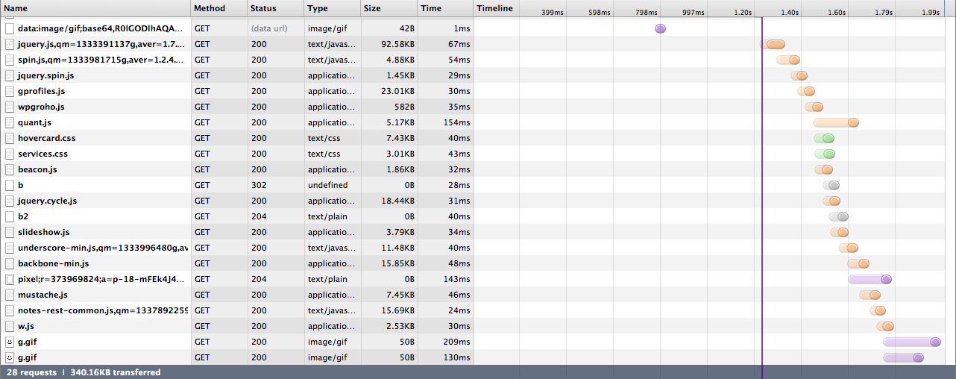Select the icon next to mustache.js
The height and width of the screenshot is (379, 956).
tap(10, 295)
